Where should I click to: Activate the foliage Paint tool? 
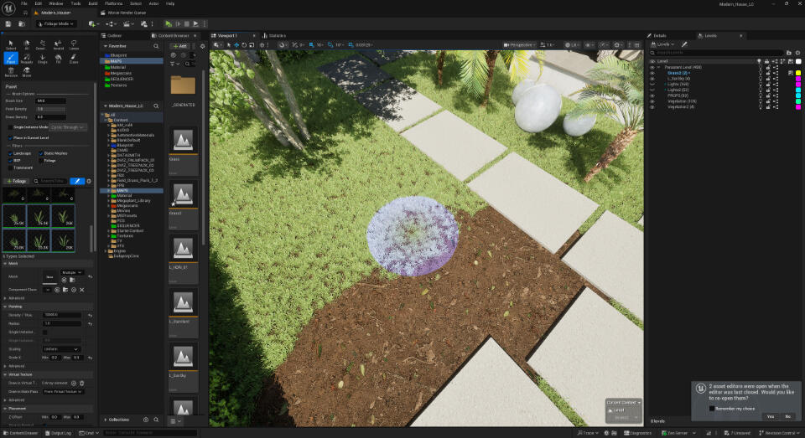pos(11,58)
